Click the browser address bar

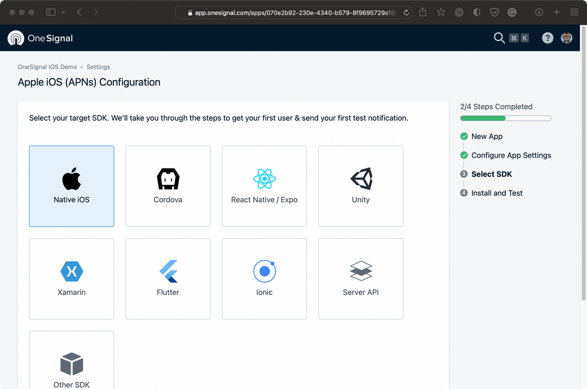tap(293, 12)
